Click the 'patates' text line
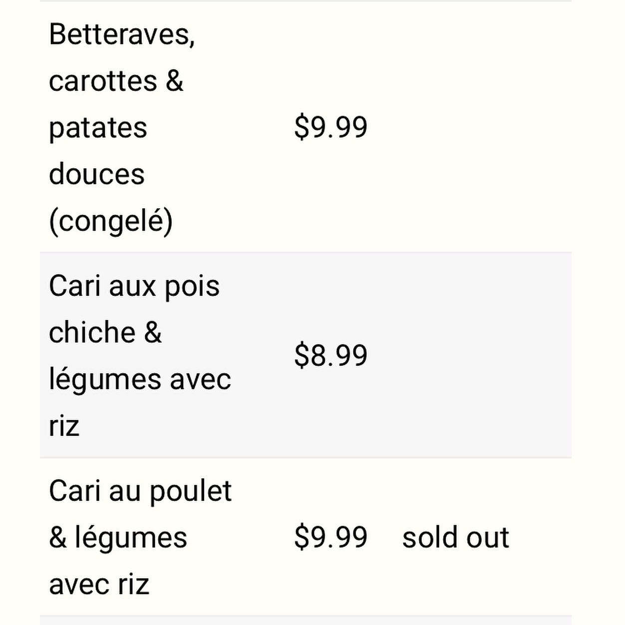Viewport: 625px width, 625px height. coord(98,128)
